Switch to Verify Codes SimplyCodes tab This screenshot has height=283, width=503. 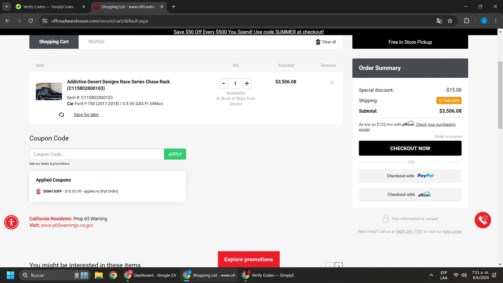[49, 7]
